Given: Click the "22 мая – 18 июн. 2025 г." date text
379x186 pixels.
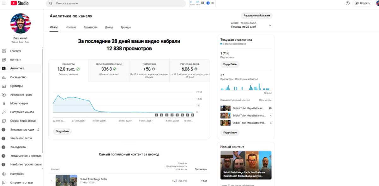Looking at the screenshot, I should coord(244,23).
